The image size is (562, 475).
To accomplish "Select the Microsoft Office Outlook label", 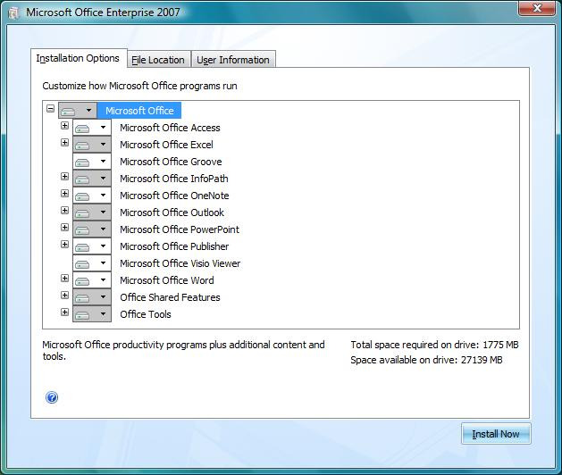I will tap(172, 212).
